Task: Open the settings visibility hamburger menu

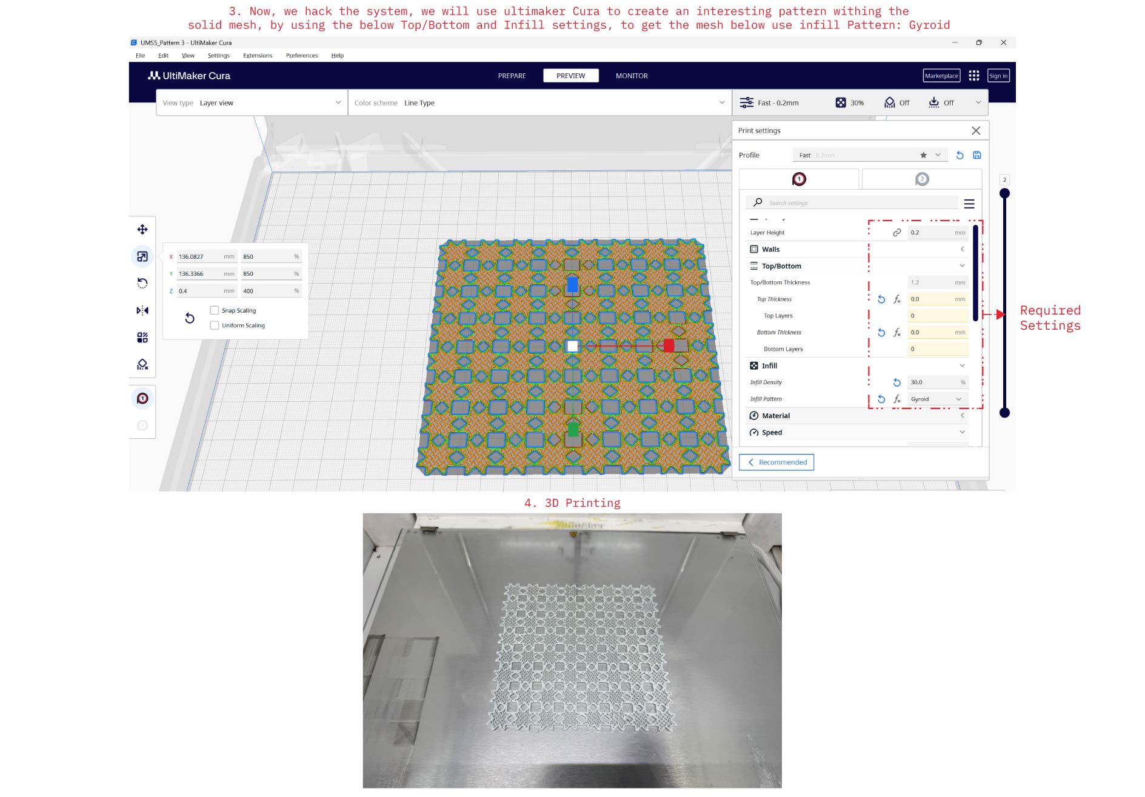Action: (x=969, y=204)
